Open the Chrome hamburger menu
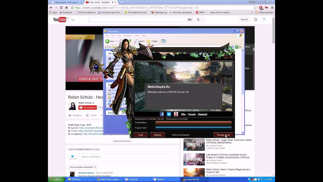 point(272,8)
